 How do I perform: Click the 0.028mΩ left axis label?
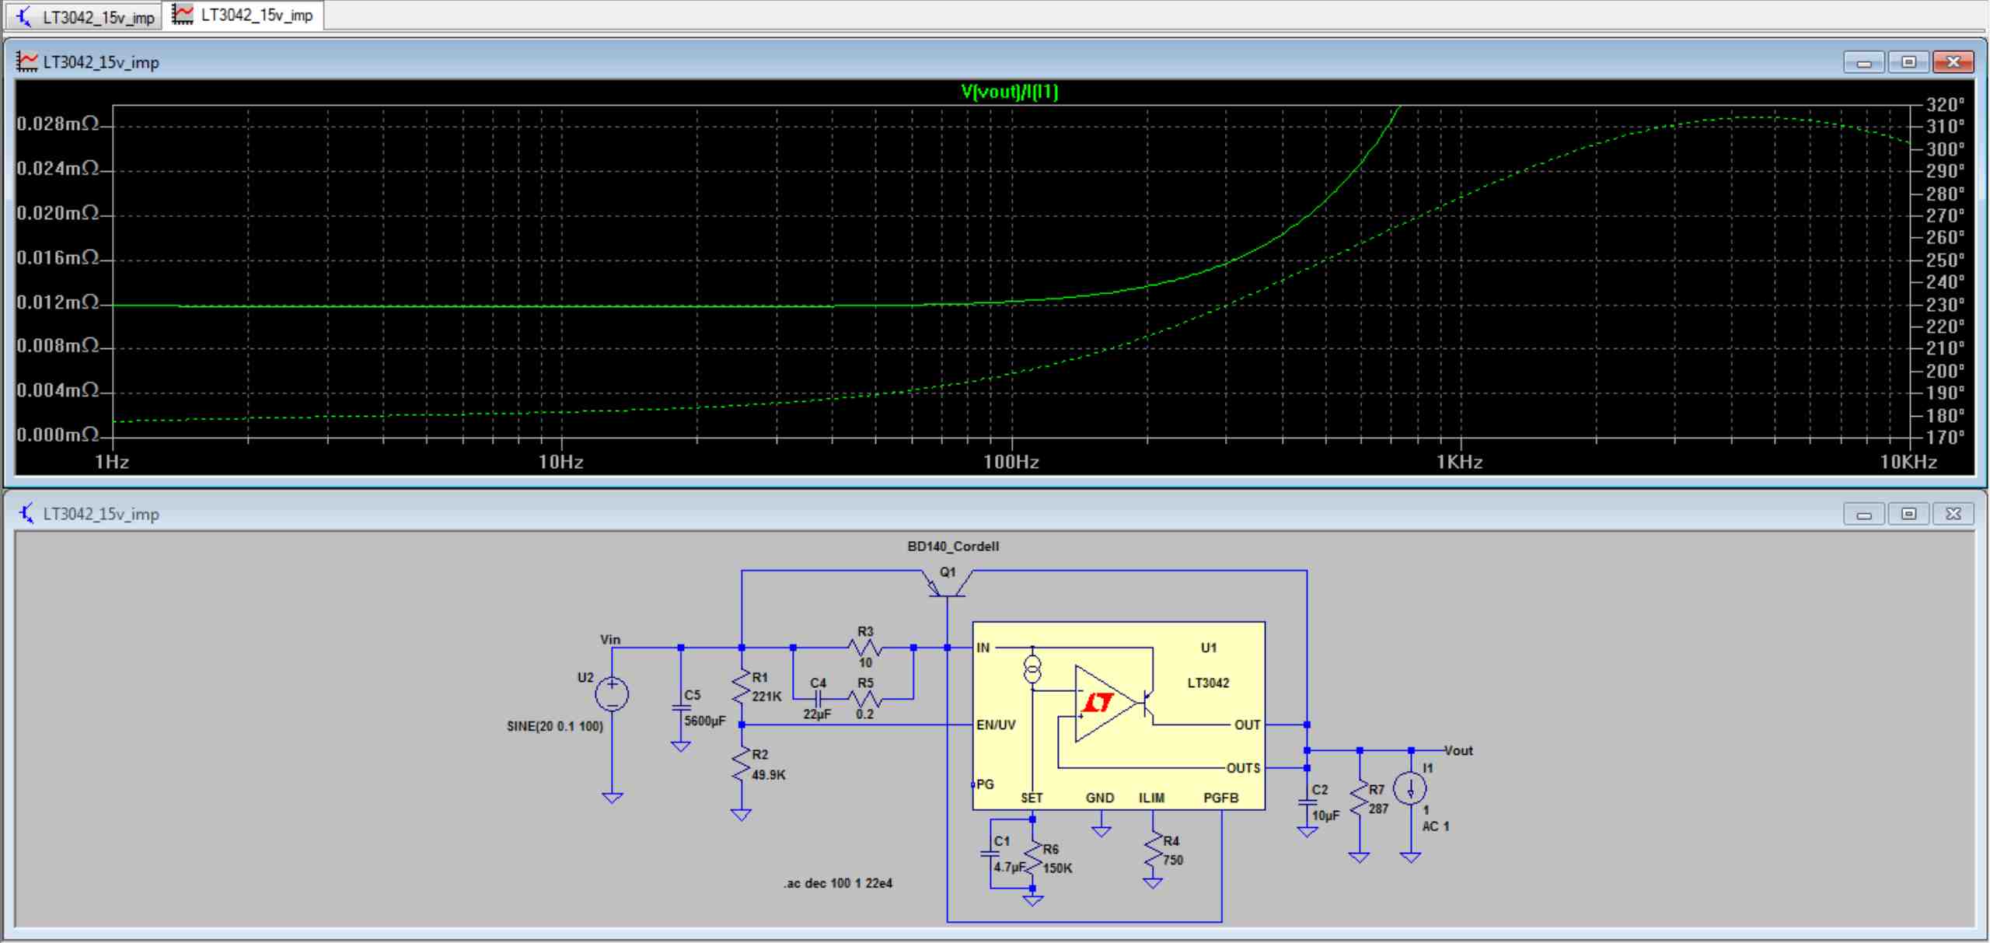click(58, 124)
